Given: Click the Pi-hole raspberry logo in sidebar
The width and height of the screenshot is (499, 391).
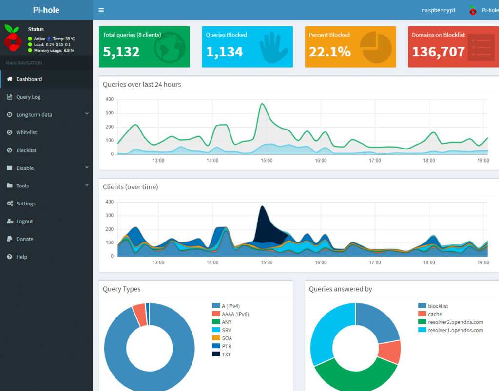Looking at the screenshot, I should click(13, 38).
